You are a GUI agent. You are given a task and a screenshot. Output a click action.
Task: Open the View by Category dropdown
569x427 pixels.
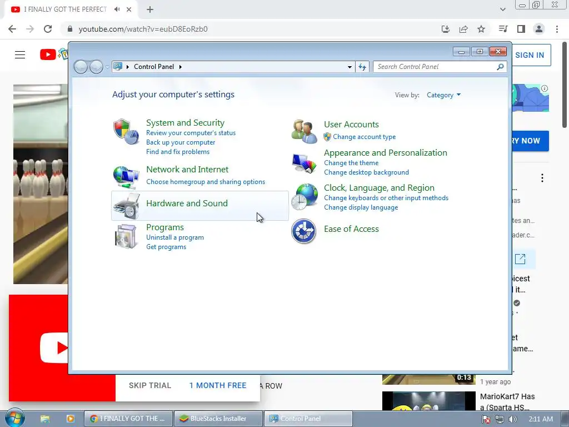coord(443,95)
